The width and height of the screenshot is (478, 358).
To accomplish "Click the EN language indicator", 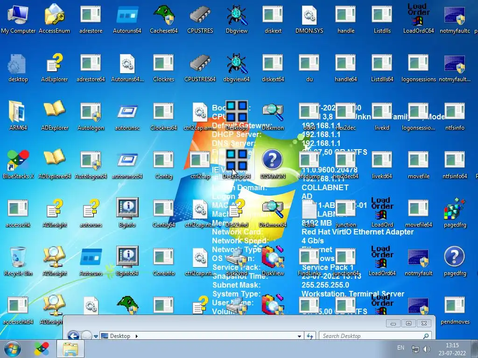I will click(401, 348).
